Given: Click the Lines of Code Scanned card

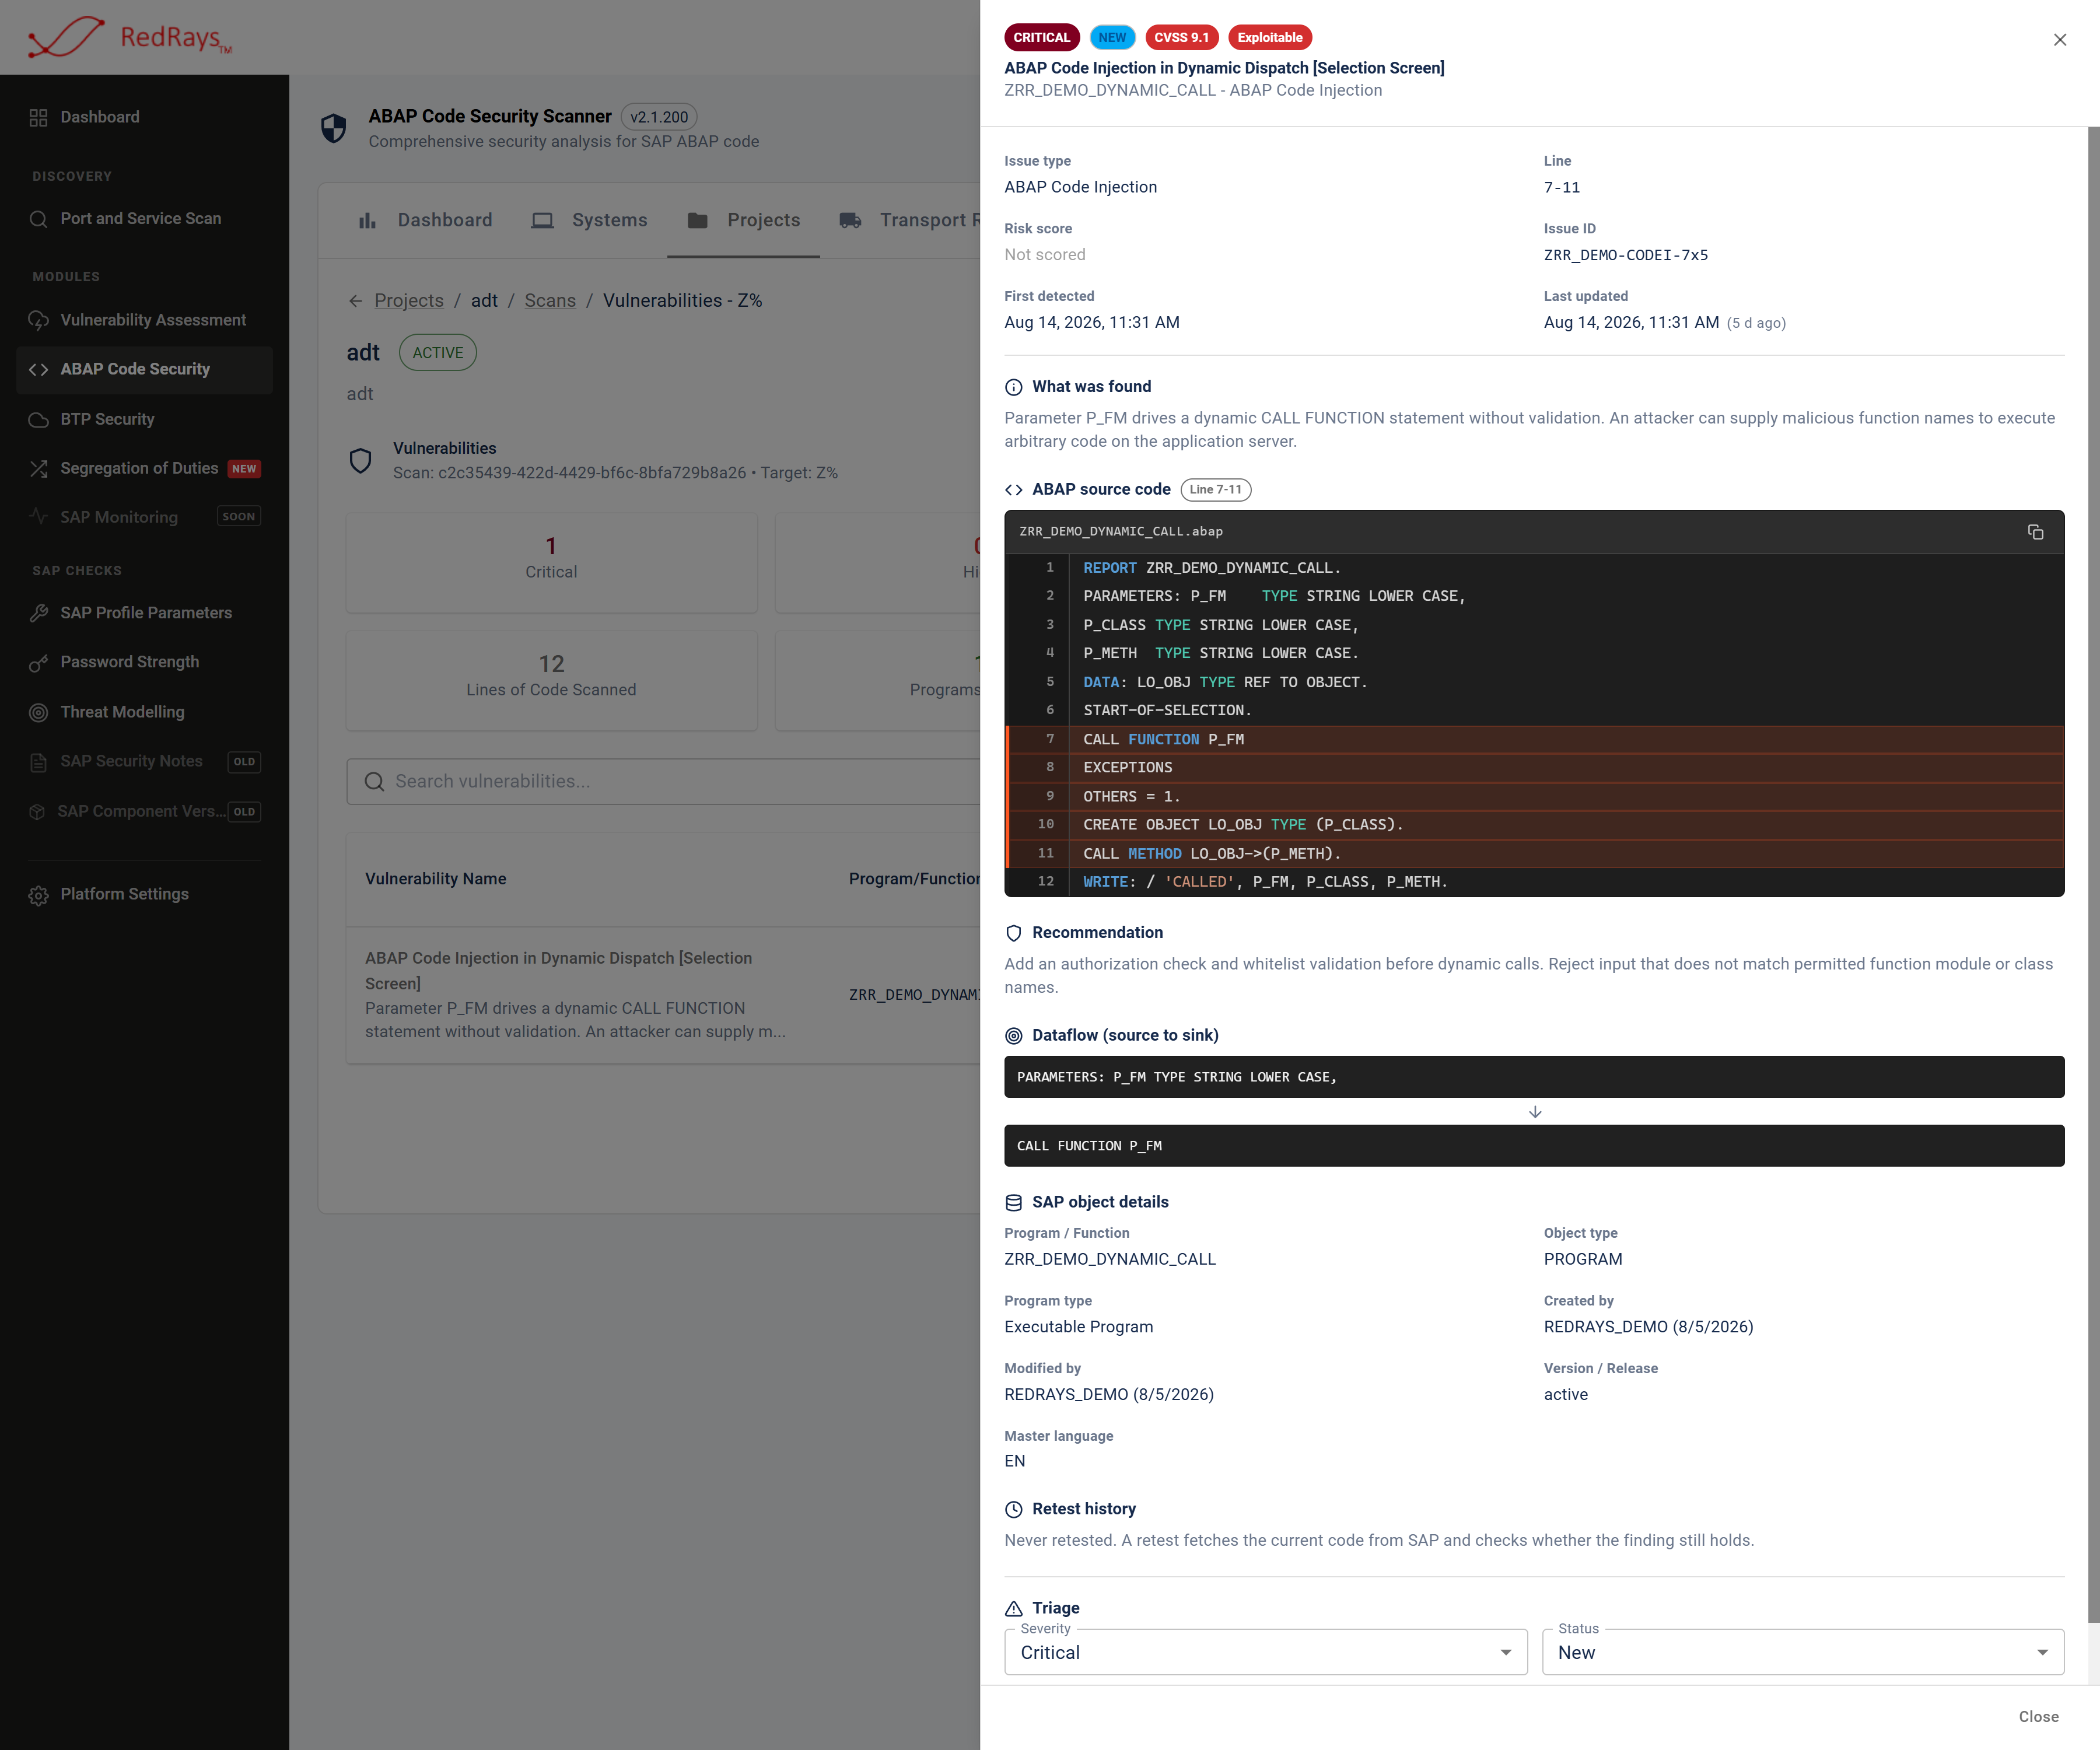Looking at the screenshot, I should pos(551,680).
